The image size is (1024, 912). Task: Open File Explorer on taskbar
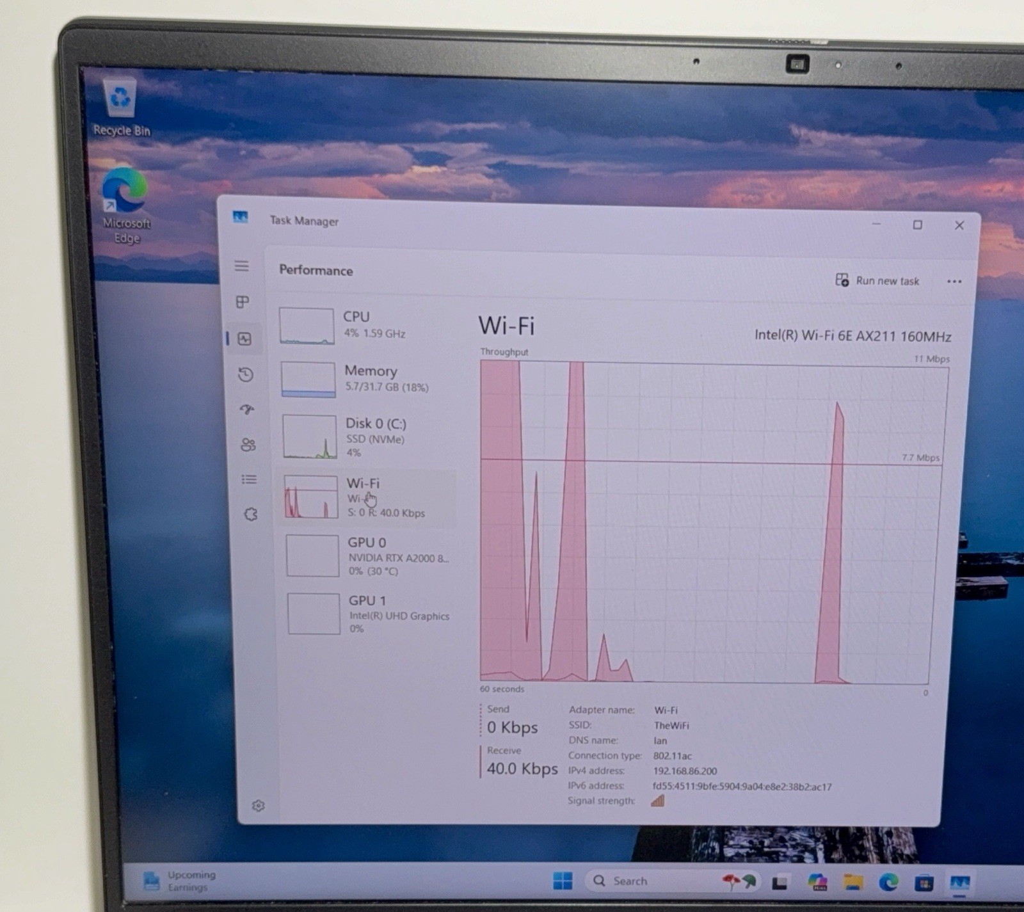coord(853,883)
